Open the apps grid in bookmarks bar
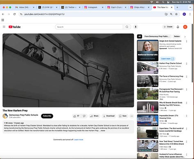Image resolution: width=194 pixels, height=159 pixels. [3, 20]
